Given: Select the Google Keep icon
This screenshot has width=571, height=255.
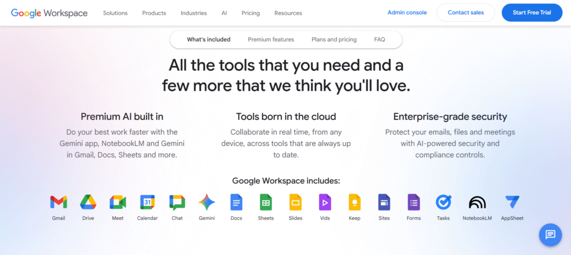Looking at the screenshot, I should tap(355, 202).
